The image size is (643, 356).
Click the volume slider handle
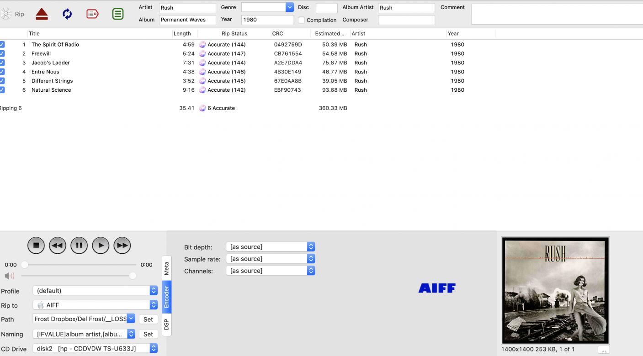133,276
